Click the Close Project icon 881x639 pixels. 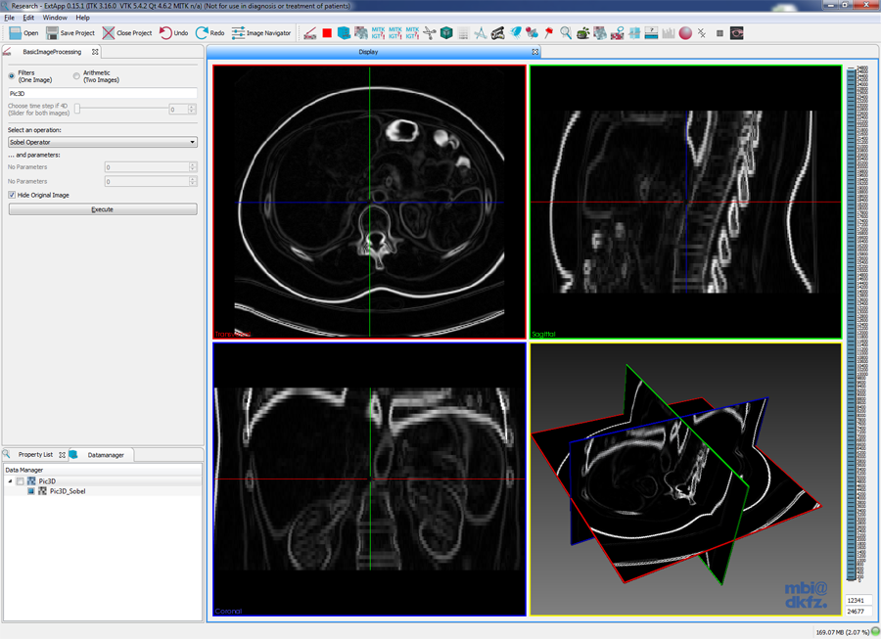pos(109,33)
